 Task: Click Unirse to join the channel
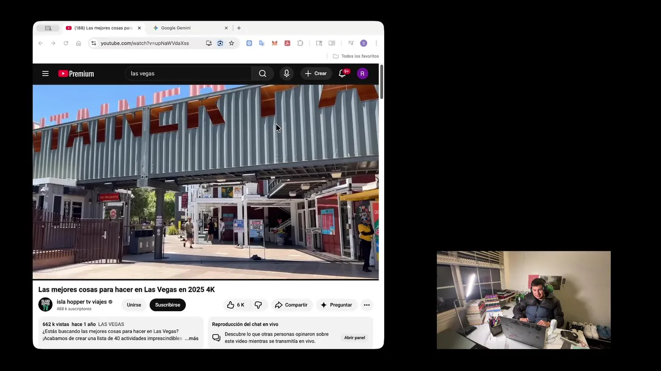(134, 305)
